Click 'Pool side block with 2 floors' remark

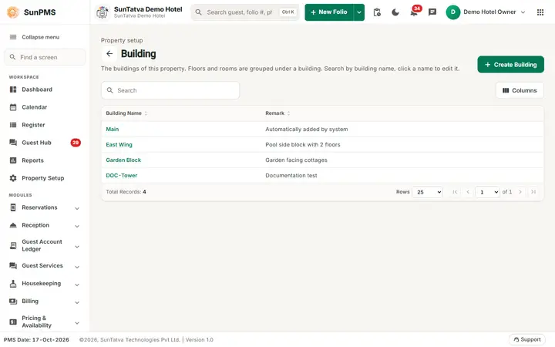pos(303,145)
